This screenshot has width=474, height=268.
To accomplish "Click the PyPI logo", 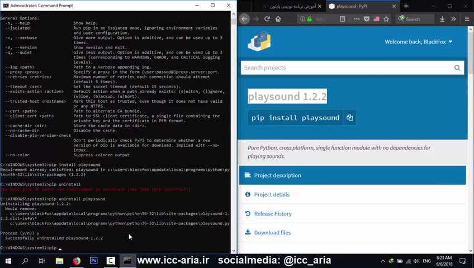I will pyautogui.click(x=259, y=42).
